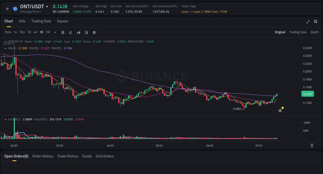Click the date range calendar icon
This screenshot has width=323, height=174.
(63, 32)
